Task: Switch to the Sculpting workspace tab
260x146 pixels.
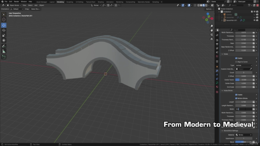Action: click(69, 2)
